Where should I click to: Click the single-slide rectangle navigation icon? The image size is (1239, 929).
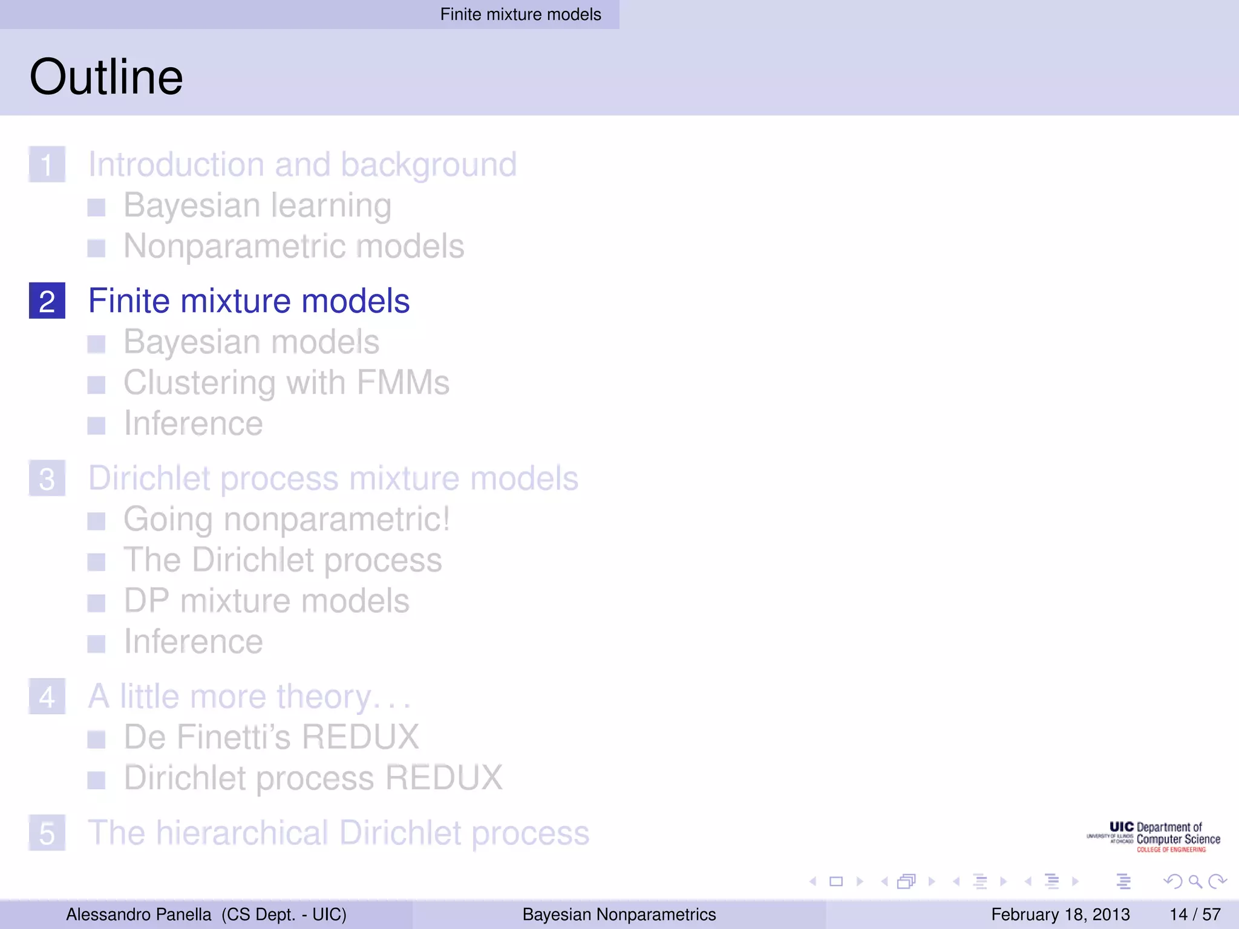pyautogui.click(x=836, y=882)
